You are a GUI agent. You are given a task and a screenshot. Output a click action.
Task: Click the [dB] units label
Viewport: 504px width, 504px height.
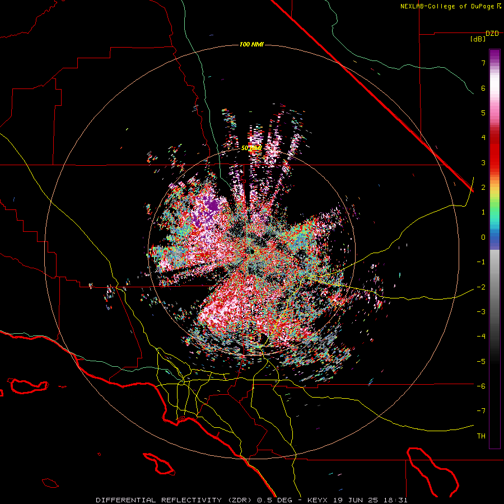pyautogui.click(x=478, y=39)
